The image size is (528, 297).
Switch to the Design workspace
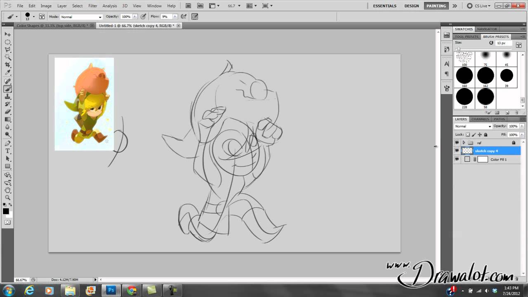coord(412,6)
